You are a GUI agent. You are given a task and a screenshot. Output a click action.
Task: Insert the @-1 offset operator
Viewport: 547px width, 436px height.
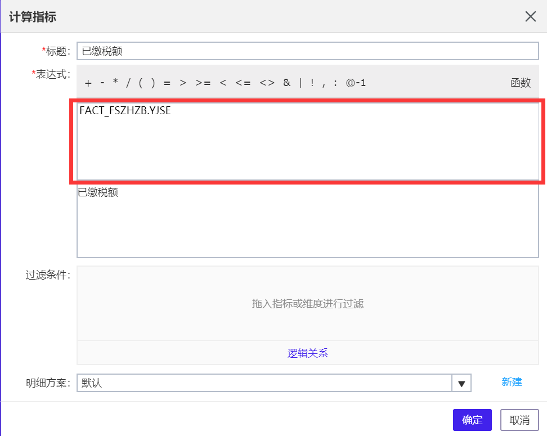tap(356, 83)
